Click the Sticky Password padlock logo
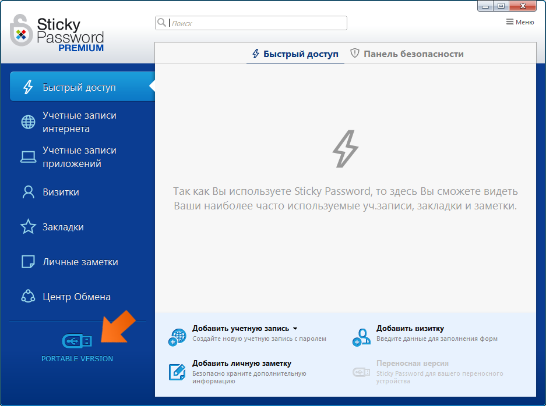This screenshot has height=406, width=546. click(21, 31)
